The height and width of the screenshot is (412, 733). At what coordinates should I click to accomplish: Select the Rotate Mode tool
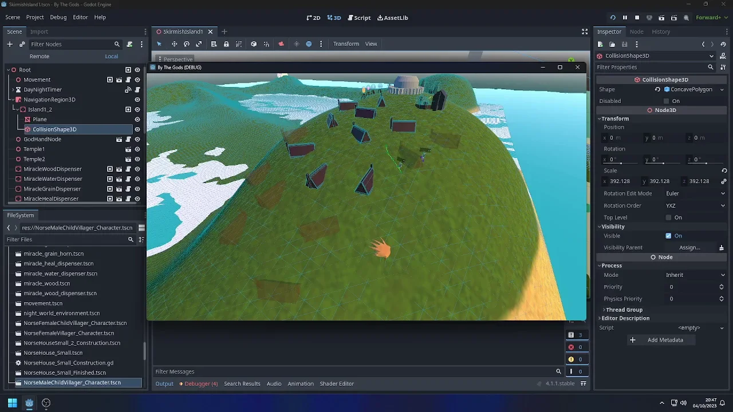click(186, 44)
